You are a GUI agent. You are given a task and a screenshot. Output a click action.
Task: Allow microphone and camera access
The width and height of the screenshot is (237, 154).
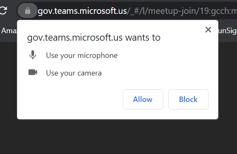pyautogui.click(x=143, y=99)
